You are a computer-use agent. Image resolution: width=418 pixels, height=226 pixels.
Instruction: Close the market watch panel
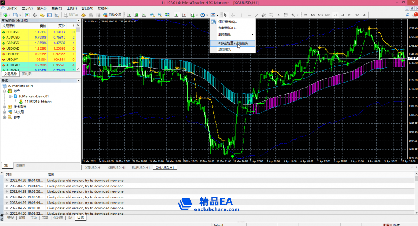(78, 20)
